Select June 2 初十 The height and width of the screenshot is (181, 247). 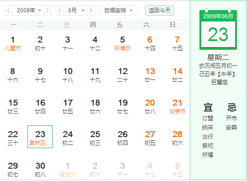(x=40, y=43)
